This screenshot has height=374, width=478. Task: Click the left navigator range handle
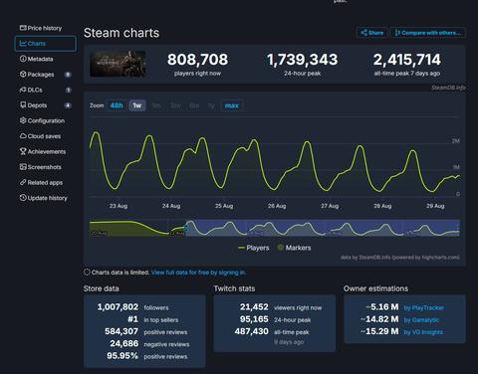[185, 228]
